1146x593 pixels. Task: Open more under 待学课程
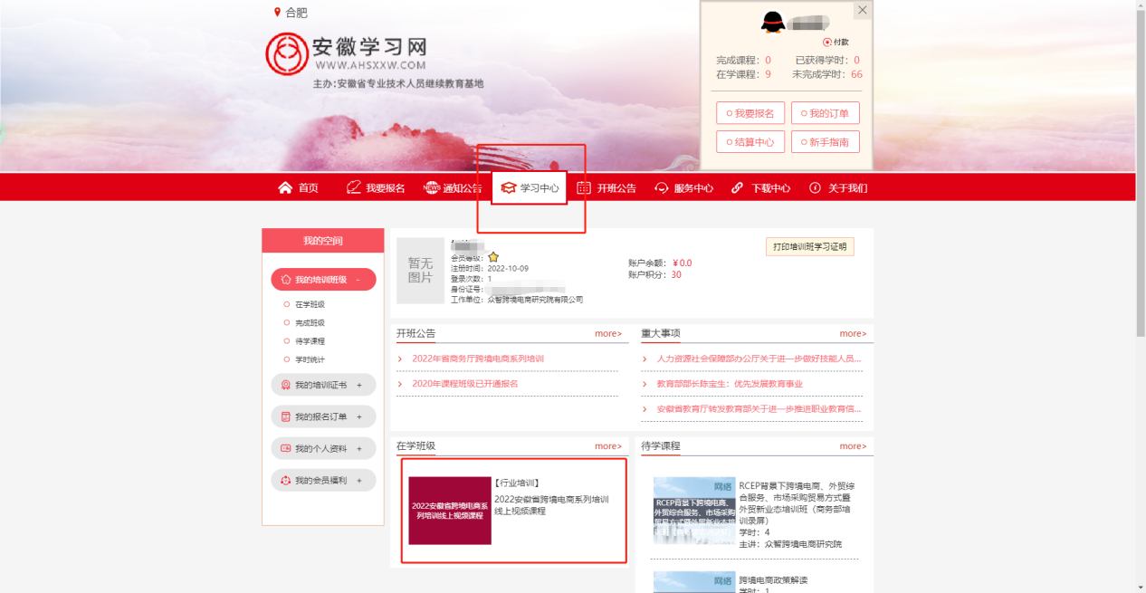point(853,445)
